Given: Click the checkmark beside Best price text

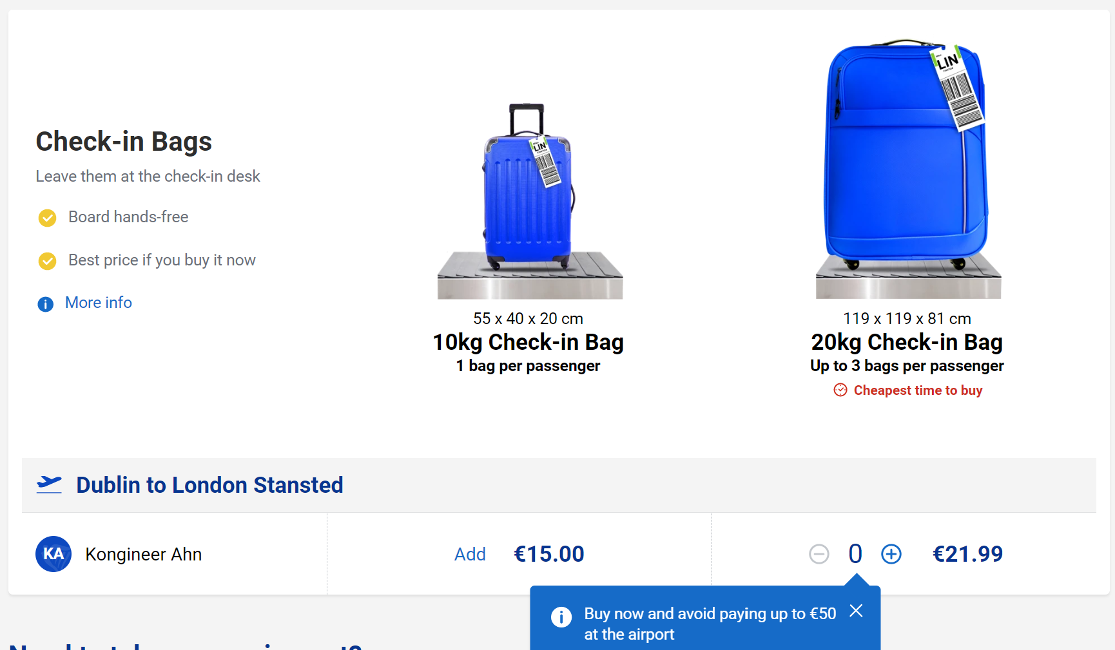Looking at the screenshot, I should pyautogui.click(x=47, y=261).
